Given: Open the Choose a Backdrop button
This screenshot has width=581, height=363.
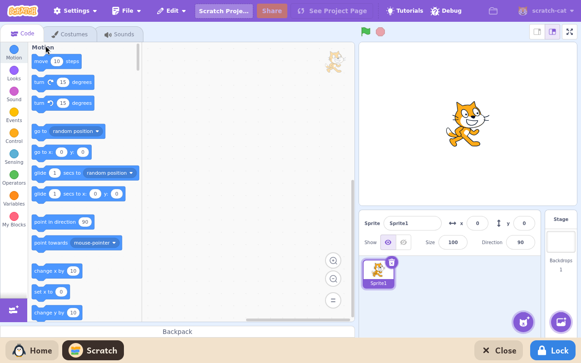Looking at the screenshot, I should pyautogui.click(x=561, y=322).
